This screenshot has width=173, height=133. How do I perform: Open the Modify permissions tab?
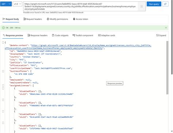[x=57, y=19]
